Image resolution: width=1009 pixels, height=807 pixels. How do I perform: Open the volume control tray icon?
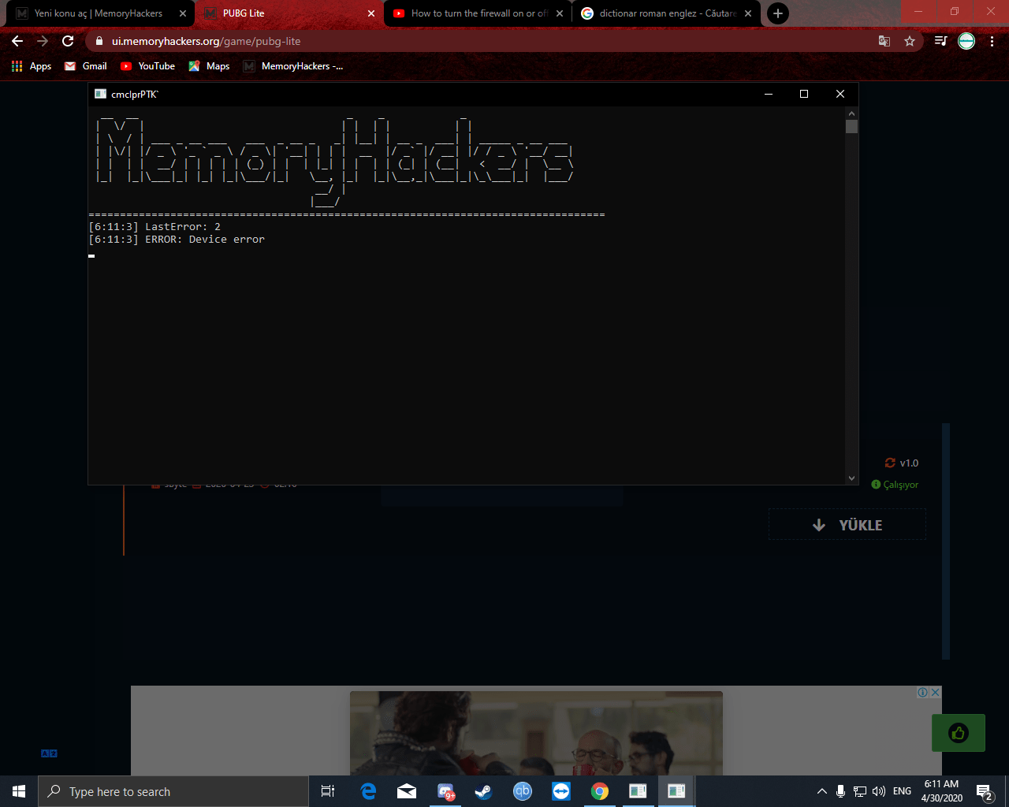tap(879, 791)
